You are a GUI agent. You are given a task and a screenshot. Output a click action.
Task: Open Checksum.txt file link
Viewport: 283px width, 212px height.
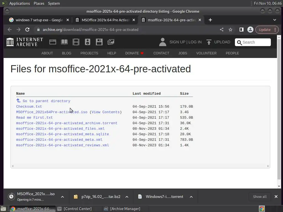pyautogui.click(x=29, y=107)
